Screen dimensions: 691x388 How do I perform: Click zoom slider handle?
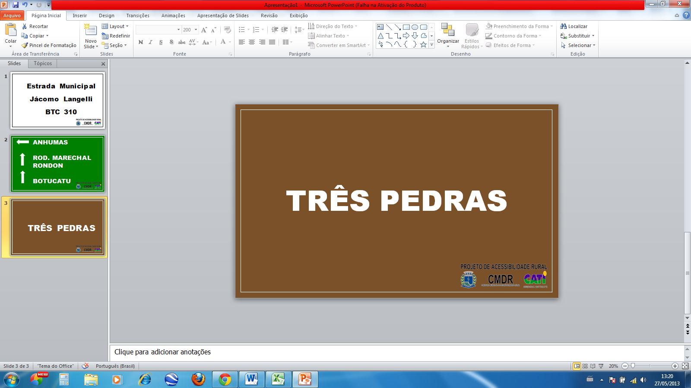633,366
